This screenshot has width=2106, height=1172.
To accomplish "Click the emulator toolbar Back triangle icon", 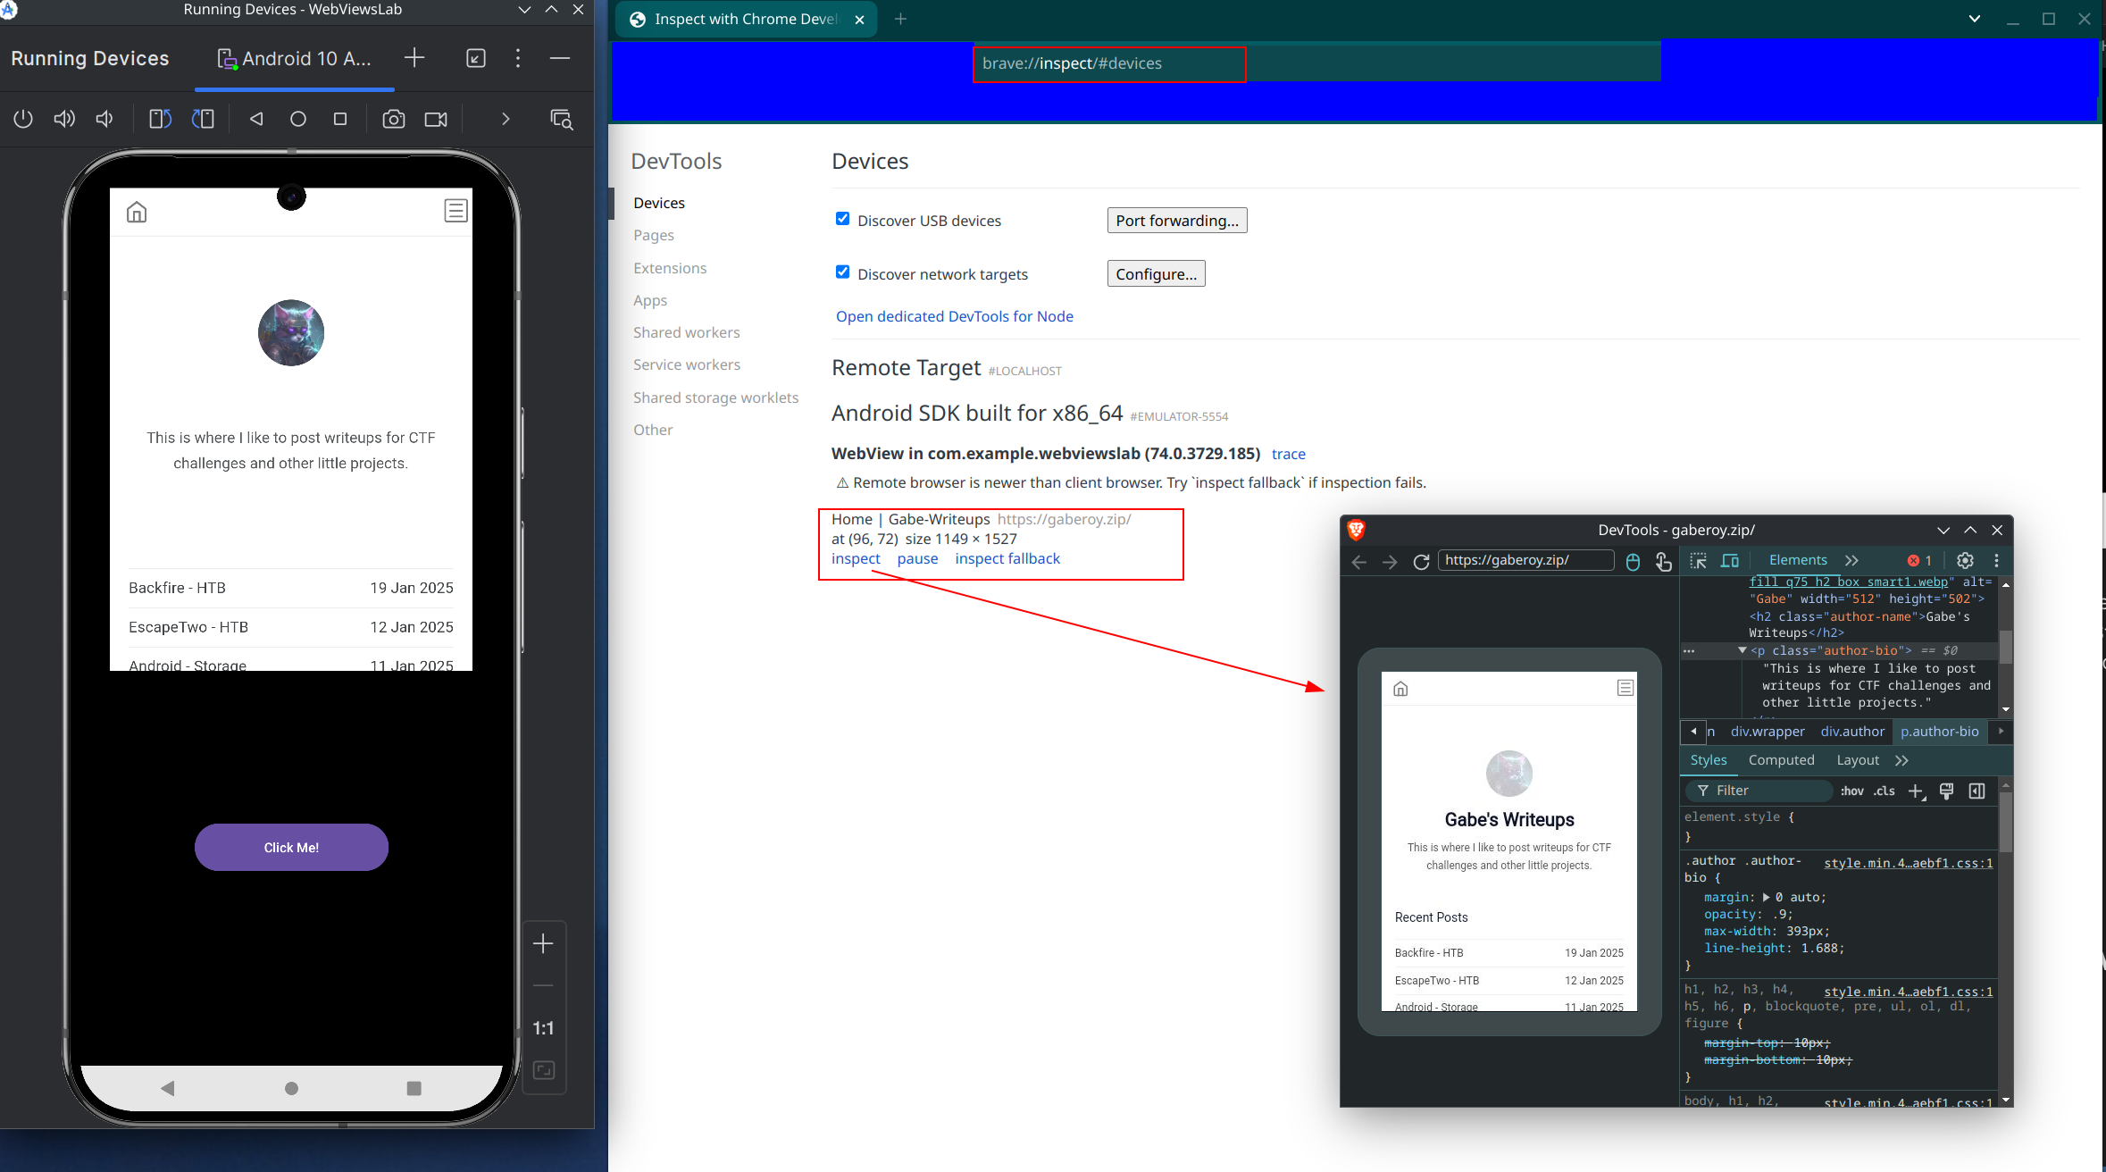I will pos(256,119).
